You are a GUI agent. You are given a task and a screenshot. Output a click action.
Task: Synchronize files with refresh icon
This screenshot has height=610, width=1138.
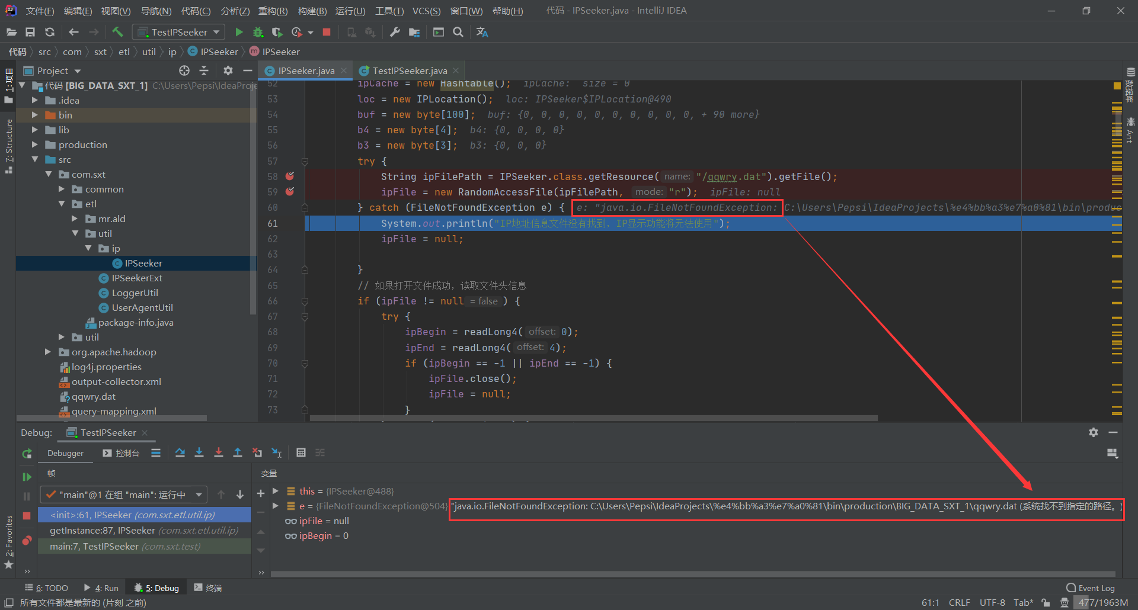coord(50,32)
